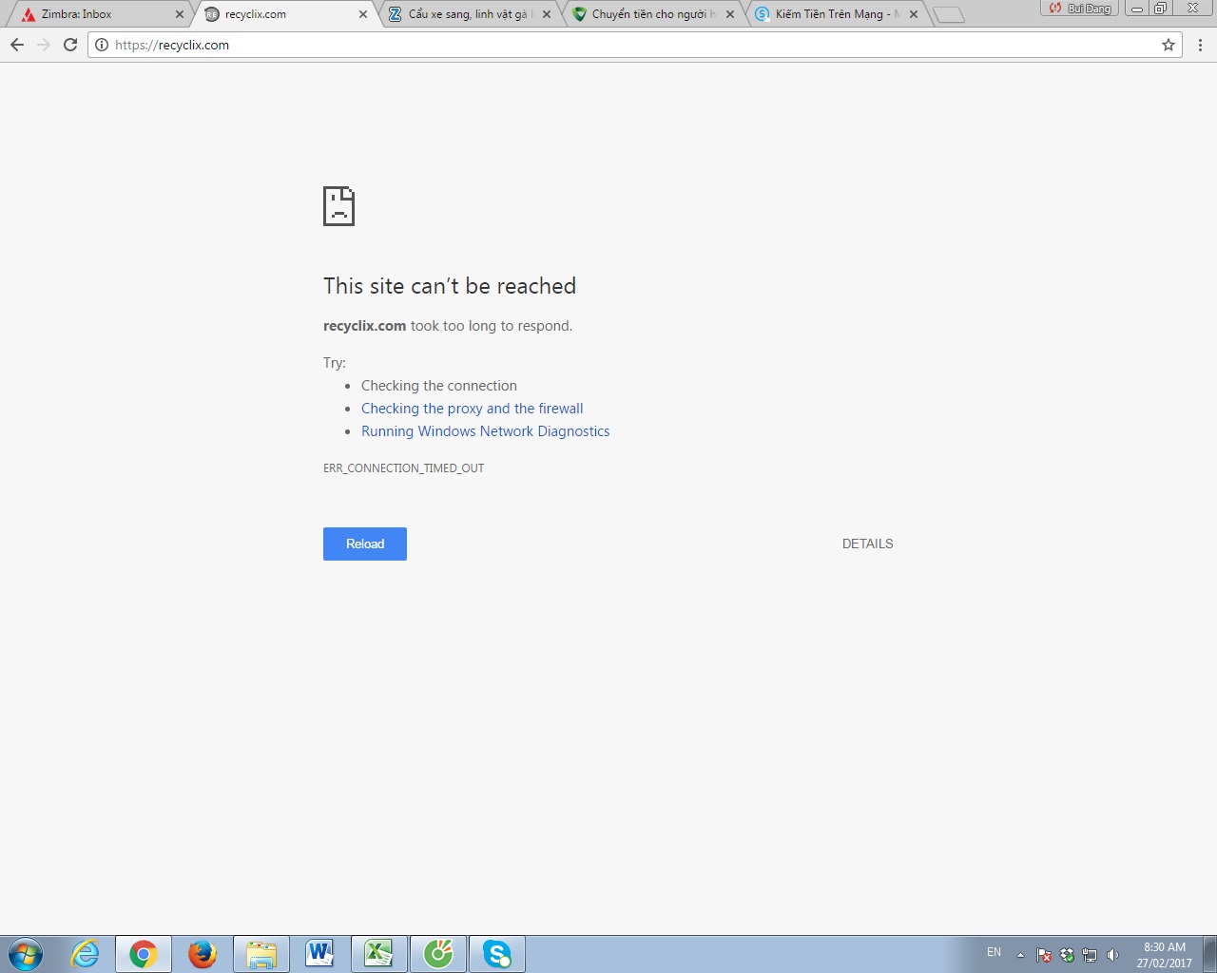Viewport: 1217px width, 973px height.
Task: Run Windows Network Diagnostics link
Action: pos(486,431)
